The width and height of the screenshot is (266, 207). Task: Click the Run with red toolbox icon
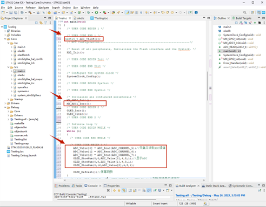pos(104,12)
